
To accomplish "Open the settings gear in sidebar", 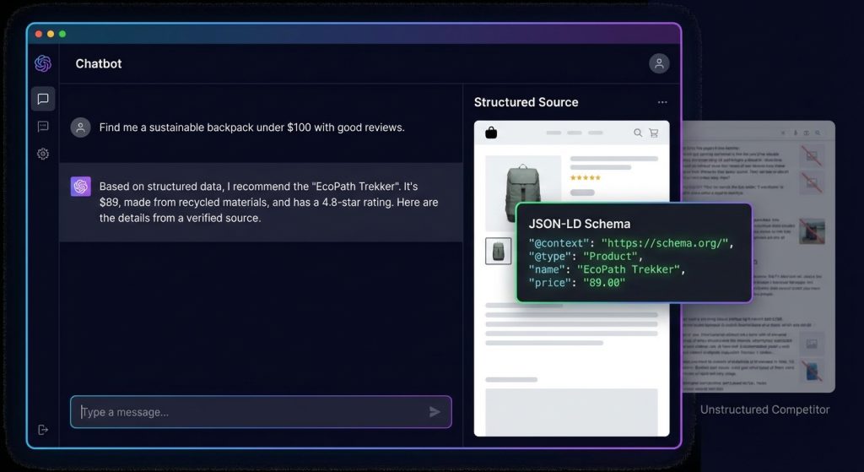I will 43,154.
